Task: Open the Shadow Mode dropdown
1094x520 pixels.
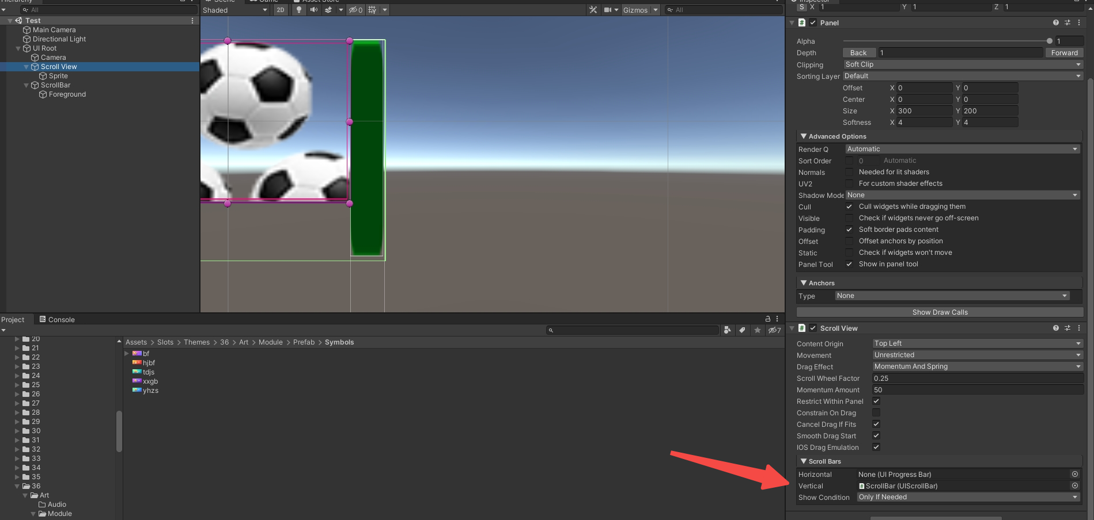Action: point(963,195)
